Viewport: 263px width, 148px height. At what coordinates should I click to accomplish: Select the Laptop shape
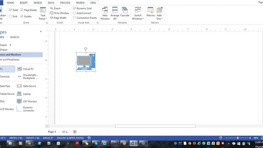24,94
